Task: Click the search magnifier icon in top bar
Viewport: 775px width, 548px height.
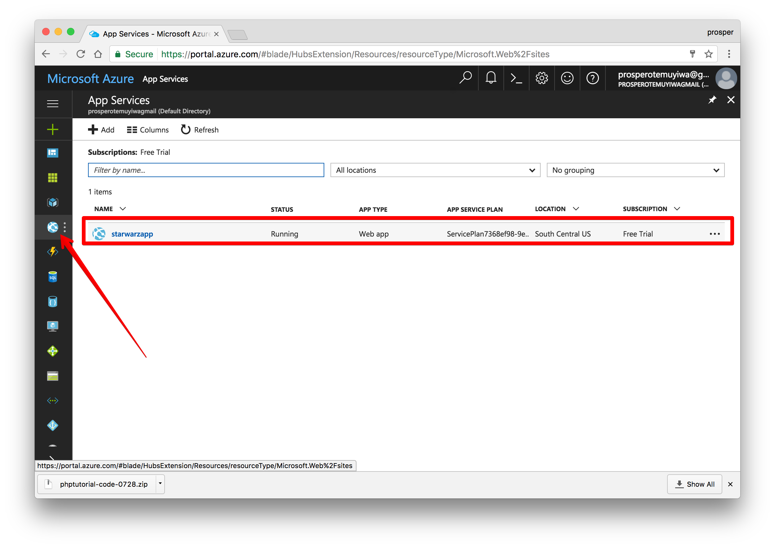Action: [x=465, y=78]
